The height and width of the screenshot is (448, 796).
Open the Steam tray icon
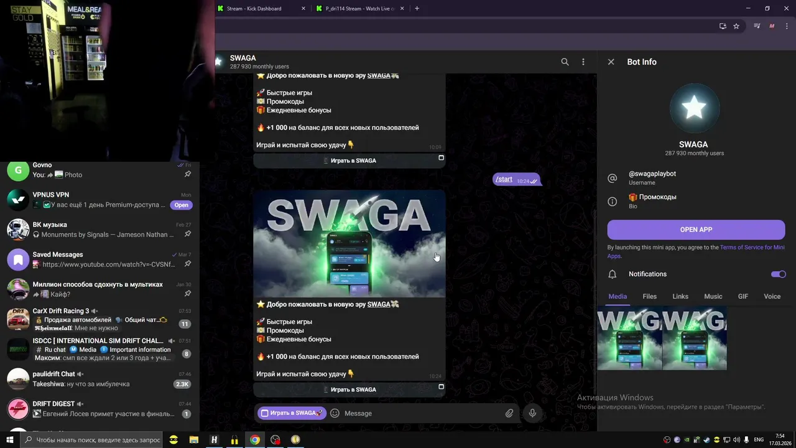pos(707,440)
